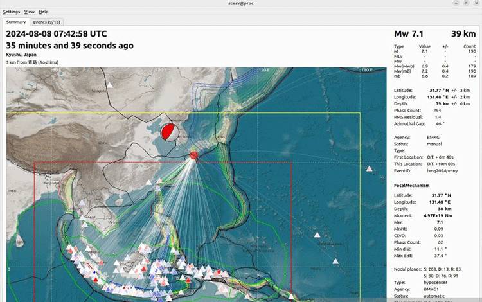
Task: Click the Mongolia label on the map
Action: 99,91
